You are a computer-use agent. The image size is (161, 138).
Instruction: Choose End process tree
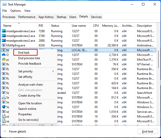29,58
